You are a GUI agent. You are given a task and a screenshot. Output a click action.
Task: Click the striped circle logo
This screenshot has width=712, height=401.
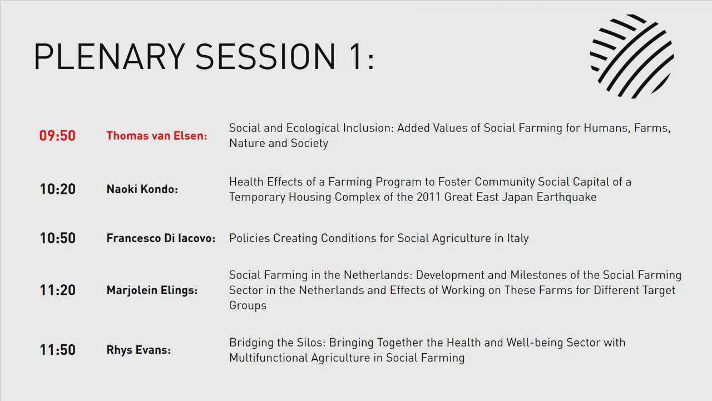(x=632, y=56)
